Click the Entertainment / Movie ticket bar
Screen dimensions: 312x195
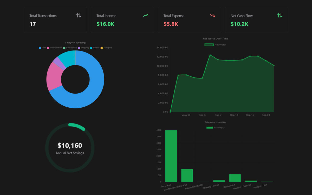pyautogui.click(x=187, y=175)
